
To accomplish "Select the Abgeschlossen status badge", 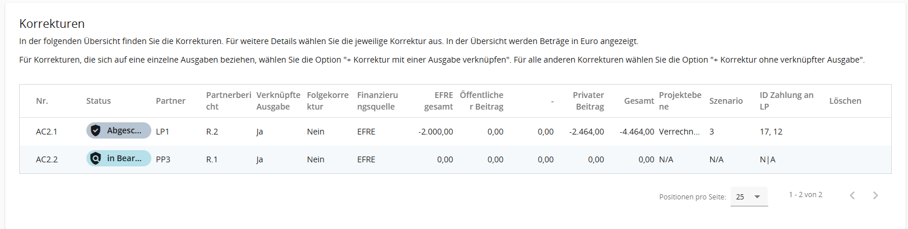I will (119, 131).
